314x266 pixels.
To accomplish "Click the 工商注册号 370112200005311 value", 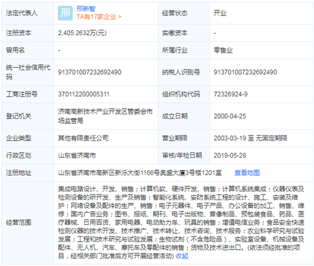I will click(x=84, y=94).
